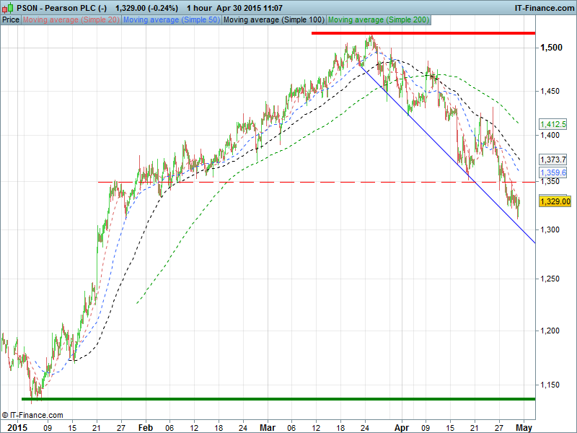Click the candlestick chart icon beside PSON
Image resolution: width=577 pixels, height=433 pixels.
point(7,7)
